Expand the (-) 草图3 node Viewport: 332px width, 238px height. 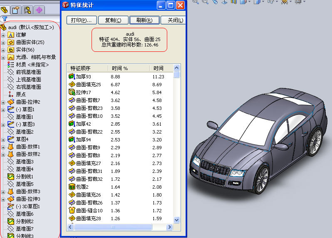click(x=3, y=125)
